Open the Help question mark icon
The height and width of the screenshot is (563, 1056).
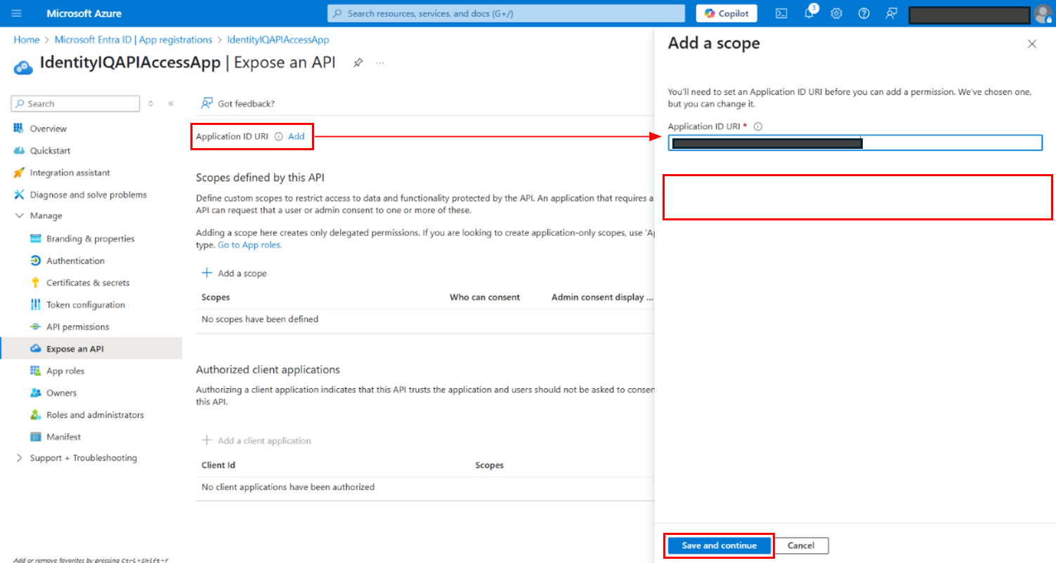click(864, 13)
